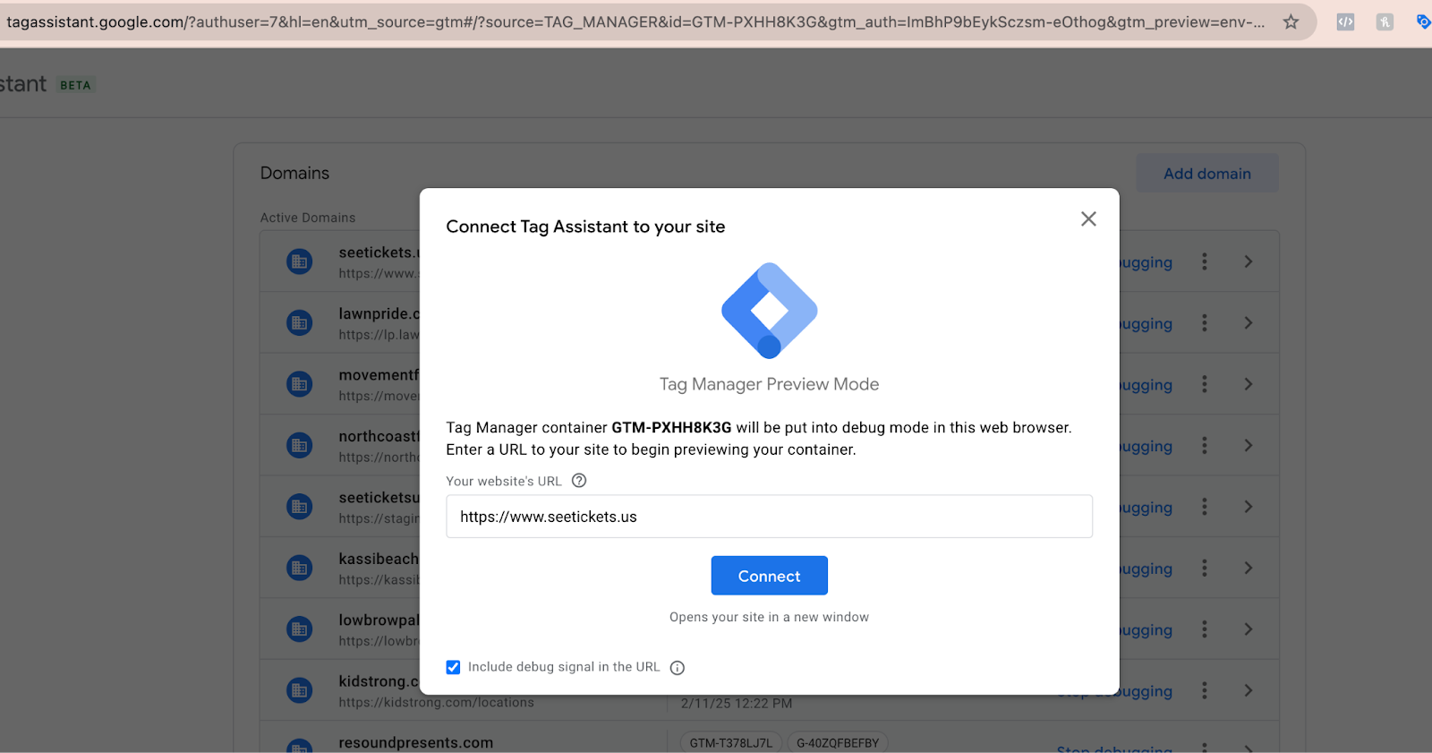1432x753 pixels.
Task: Open the Tag Assistant extension icon
Action: coord(1423,21)
